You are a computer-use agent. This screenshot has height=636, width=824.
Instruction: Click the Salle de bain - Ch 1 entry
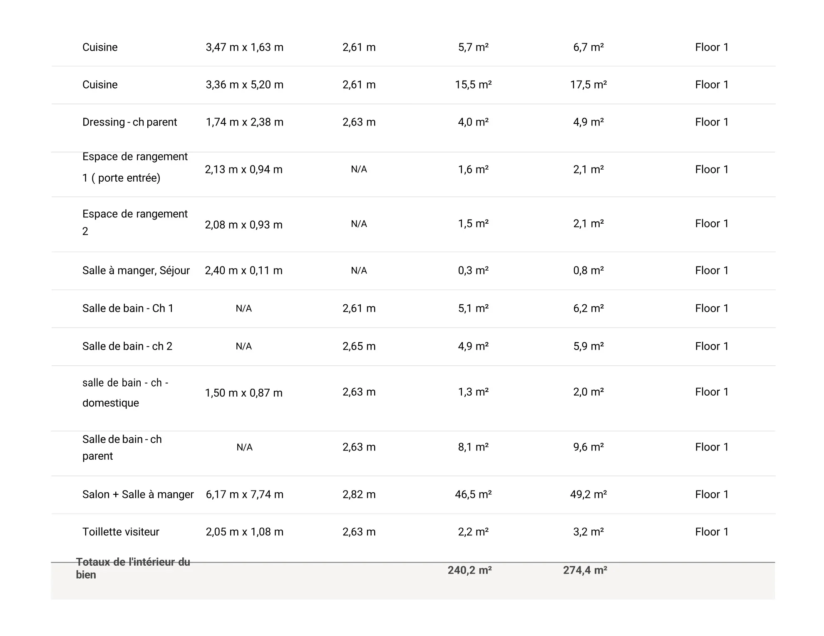[x=128, y=308]
